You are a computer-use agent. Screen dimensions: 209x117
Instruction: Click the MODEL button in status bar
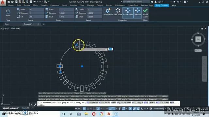(78, 109)
